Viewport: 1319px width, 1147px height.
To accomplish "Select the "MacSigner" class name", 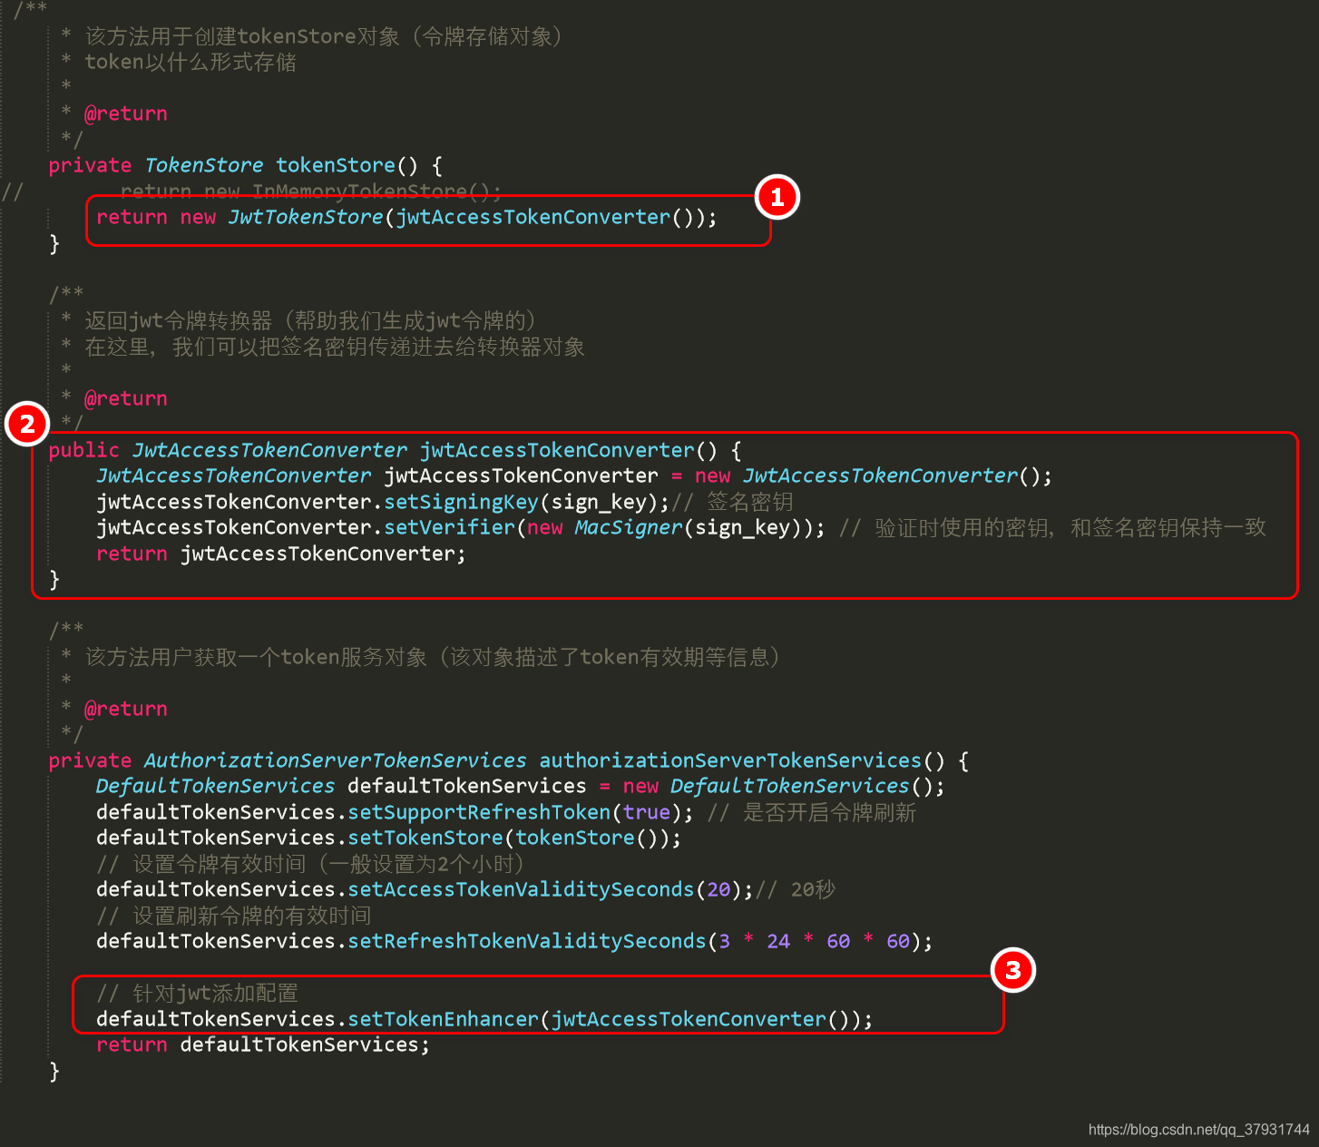I will pyautogui.click(x=628, y=527).
